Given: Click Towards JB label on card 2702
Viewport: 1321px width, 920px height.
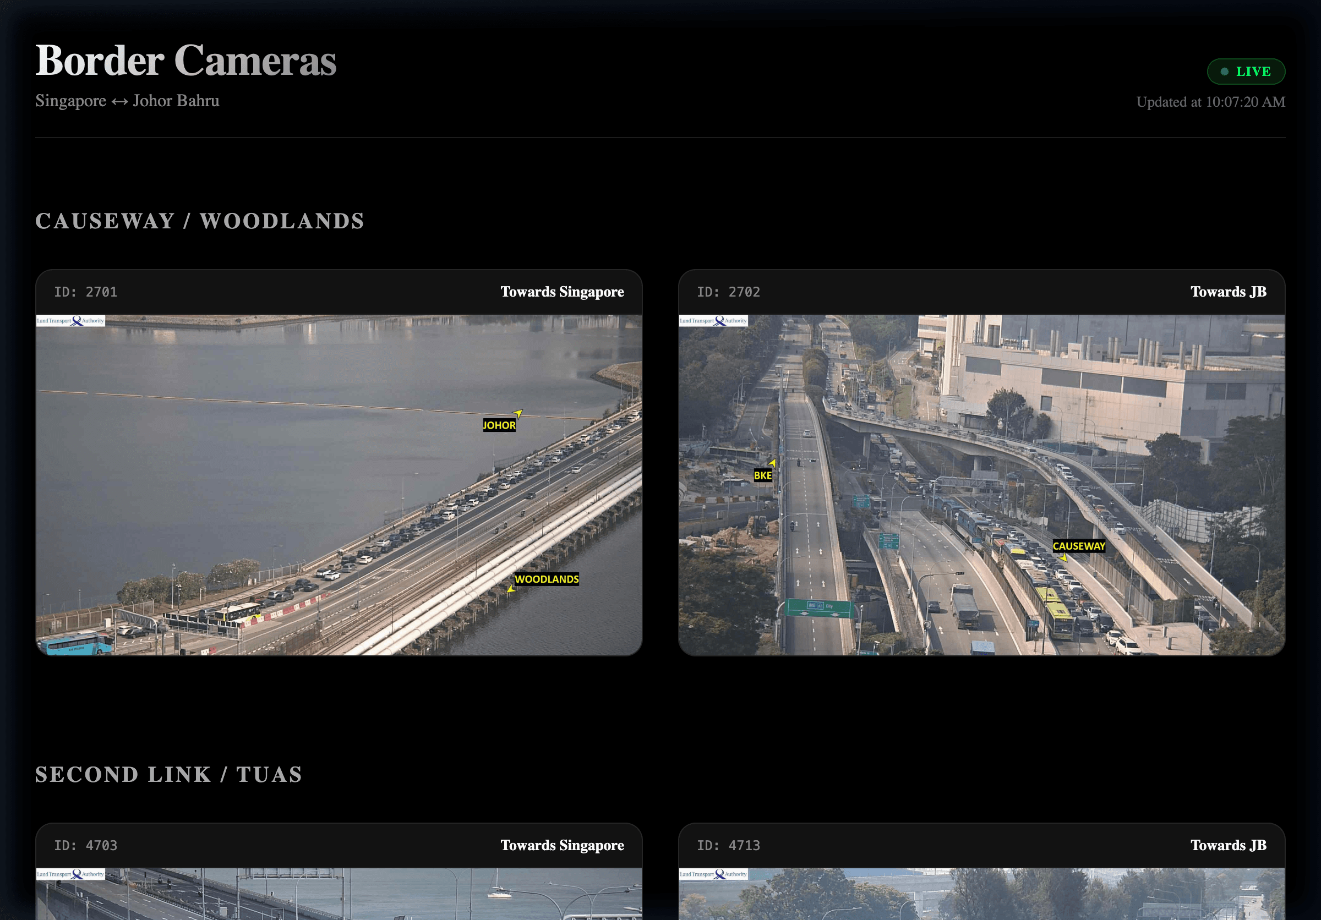Looking at the screenshot, I should tap(1229, 292).
